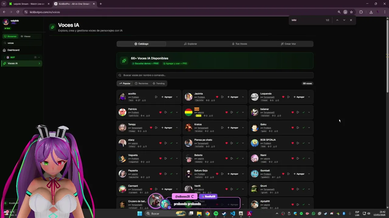Bookmark this page with star icon
389x218 pixels.
point(351,12)
